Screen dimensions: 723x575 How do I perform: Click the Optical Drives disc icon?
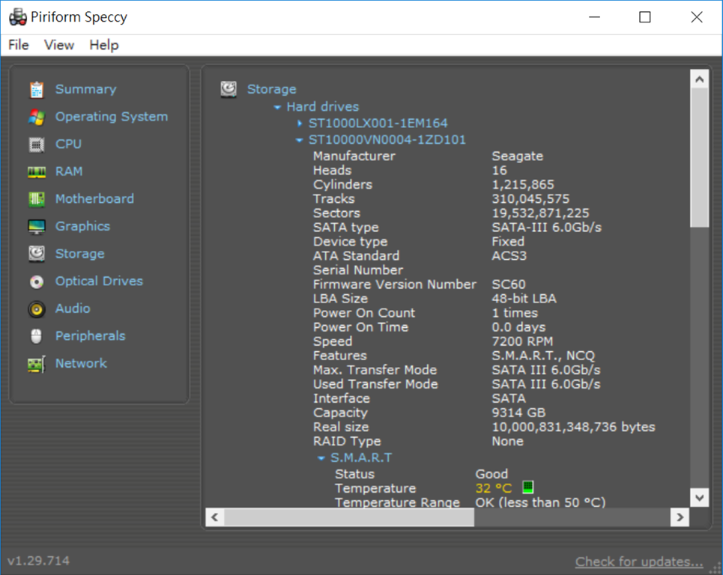pyautogui.click(x=37, y=282)
